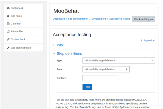Click the Site administration wrench icon
Image resolution: width=163 pixels, height=109 pixels.
8,48
